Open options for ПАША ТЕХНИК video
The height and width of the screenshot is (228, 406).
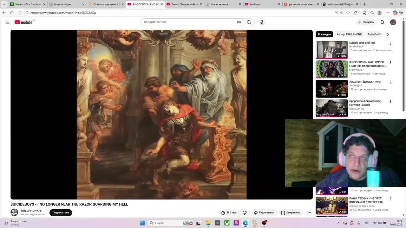(390, 199)
